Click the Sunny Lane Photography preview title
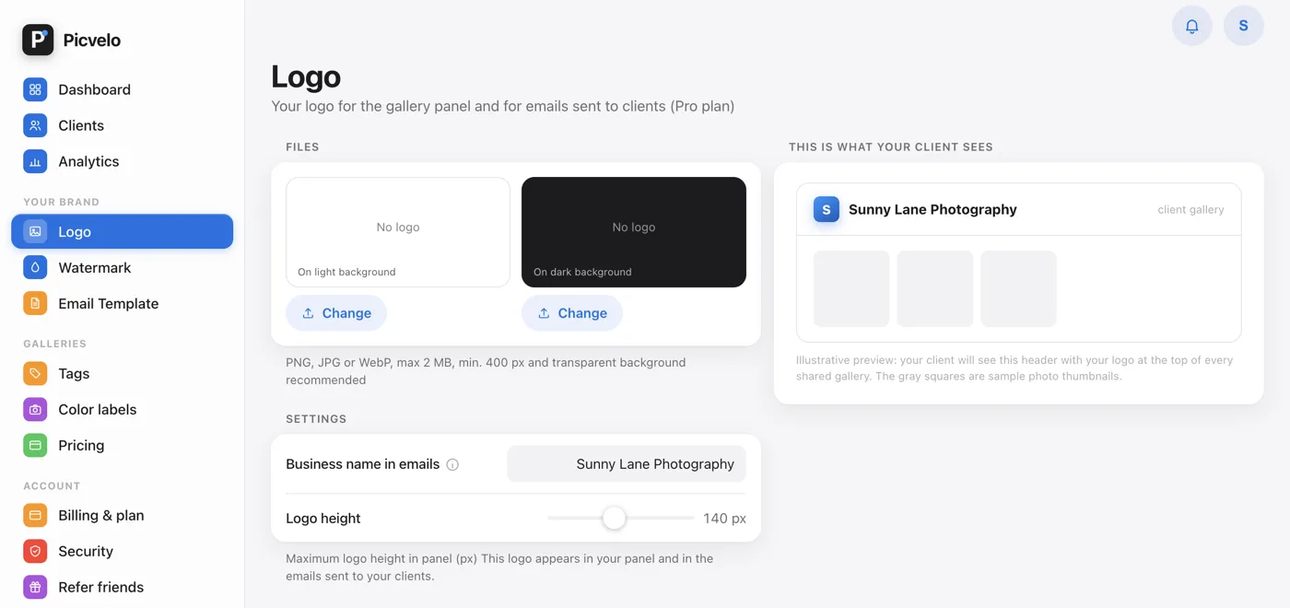Image resolution: width=1290 pixels, height=608 pixels. coord(932,209)
